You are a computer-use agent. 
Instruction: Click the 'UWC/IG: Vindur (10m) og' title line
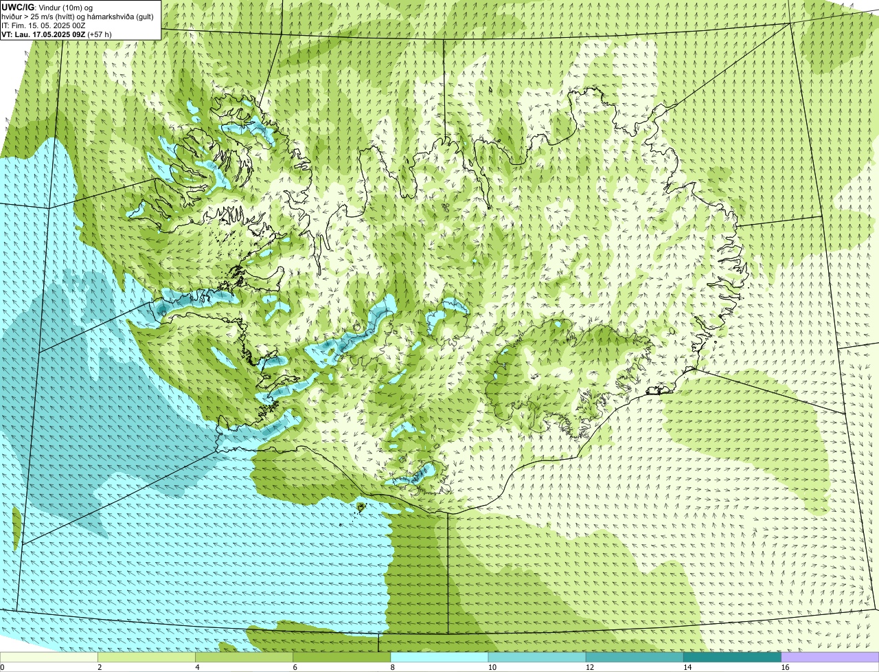tap(47, 8)
